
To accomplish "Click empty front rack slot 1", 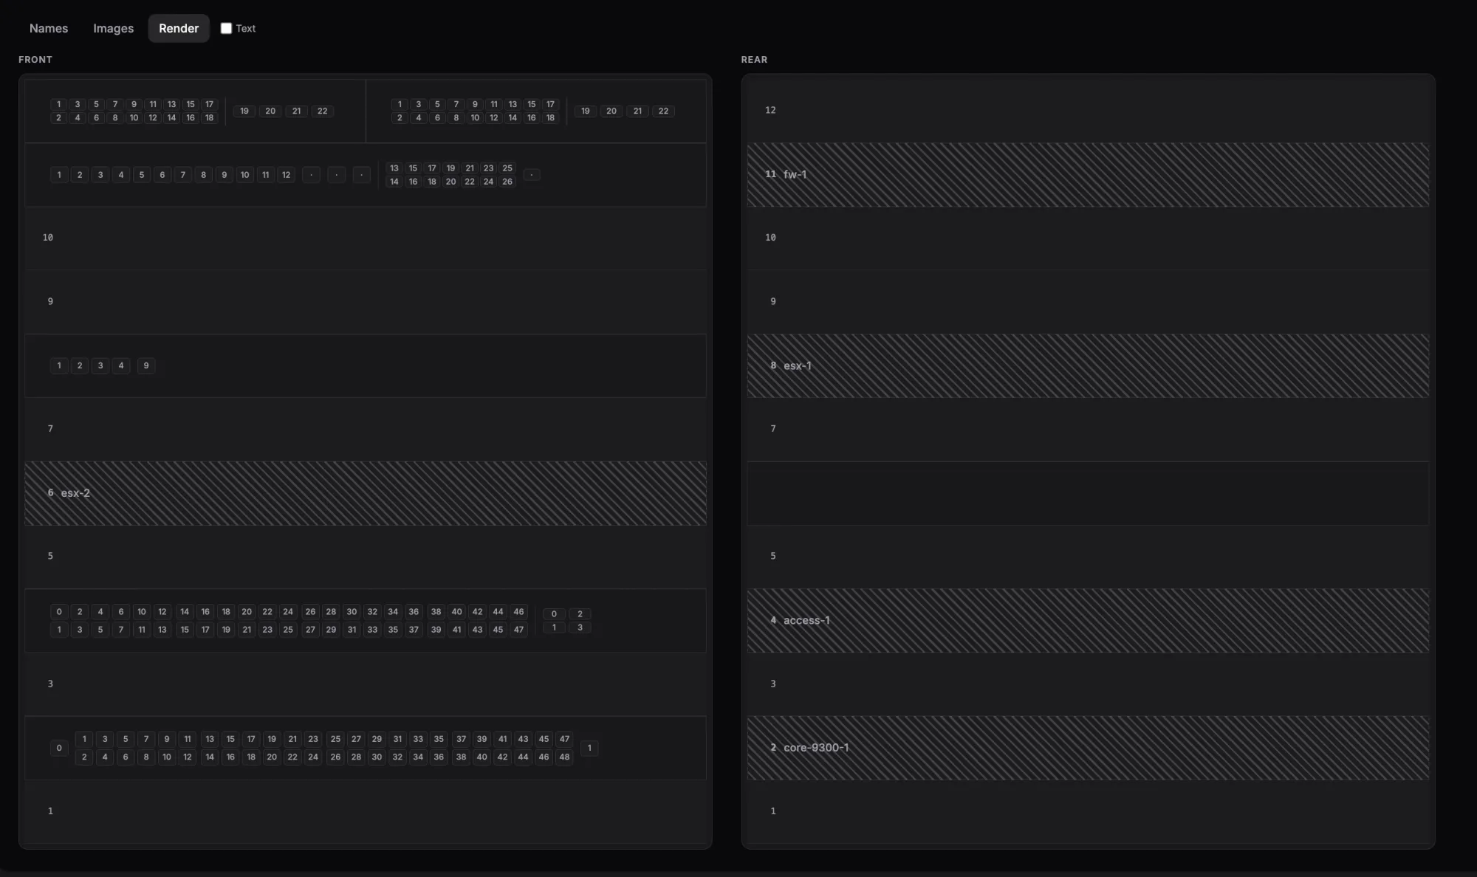I will pos(366,811).
